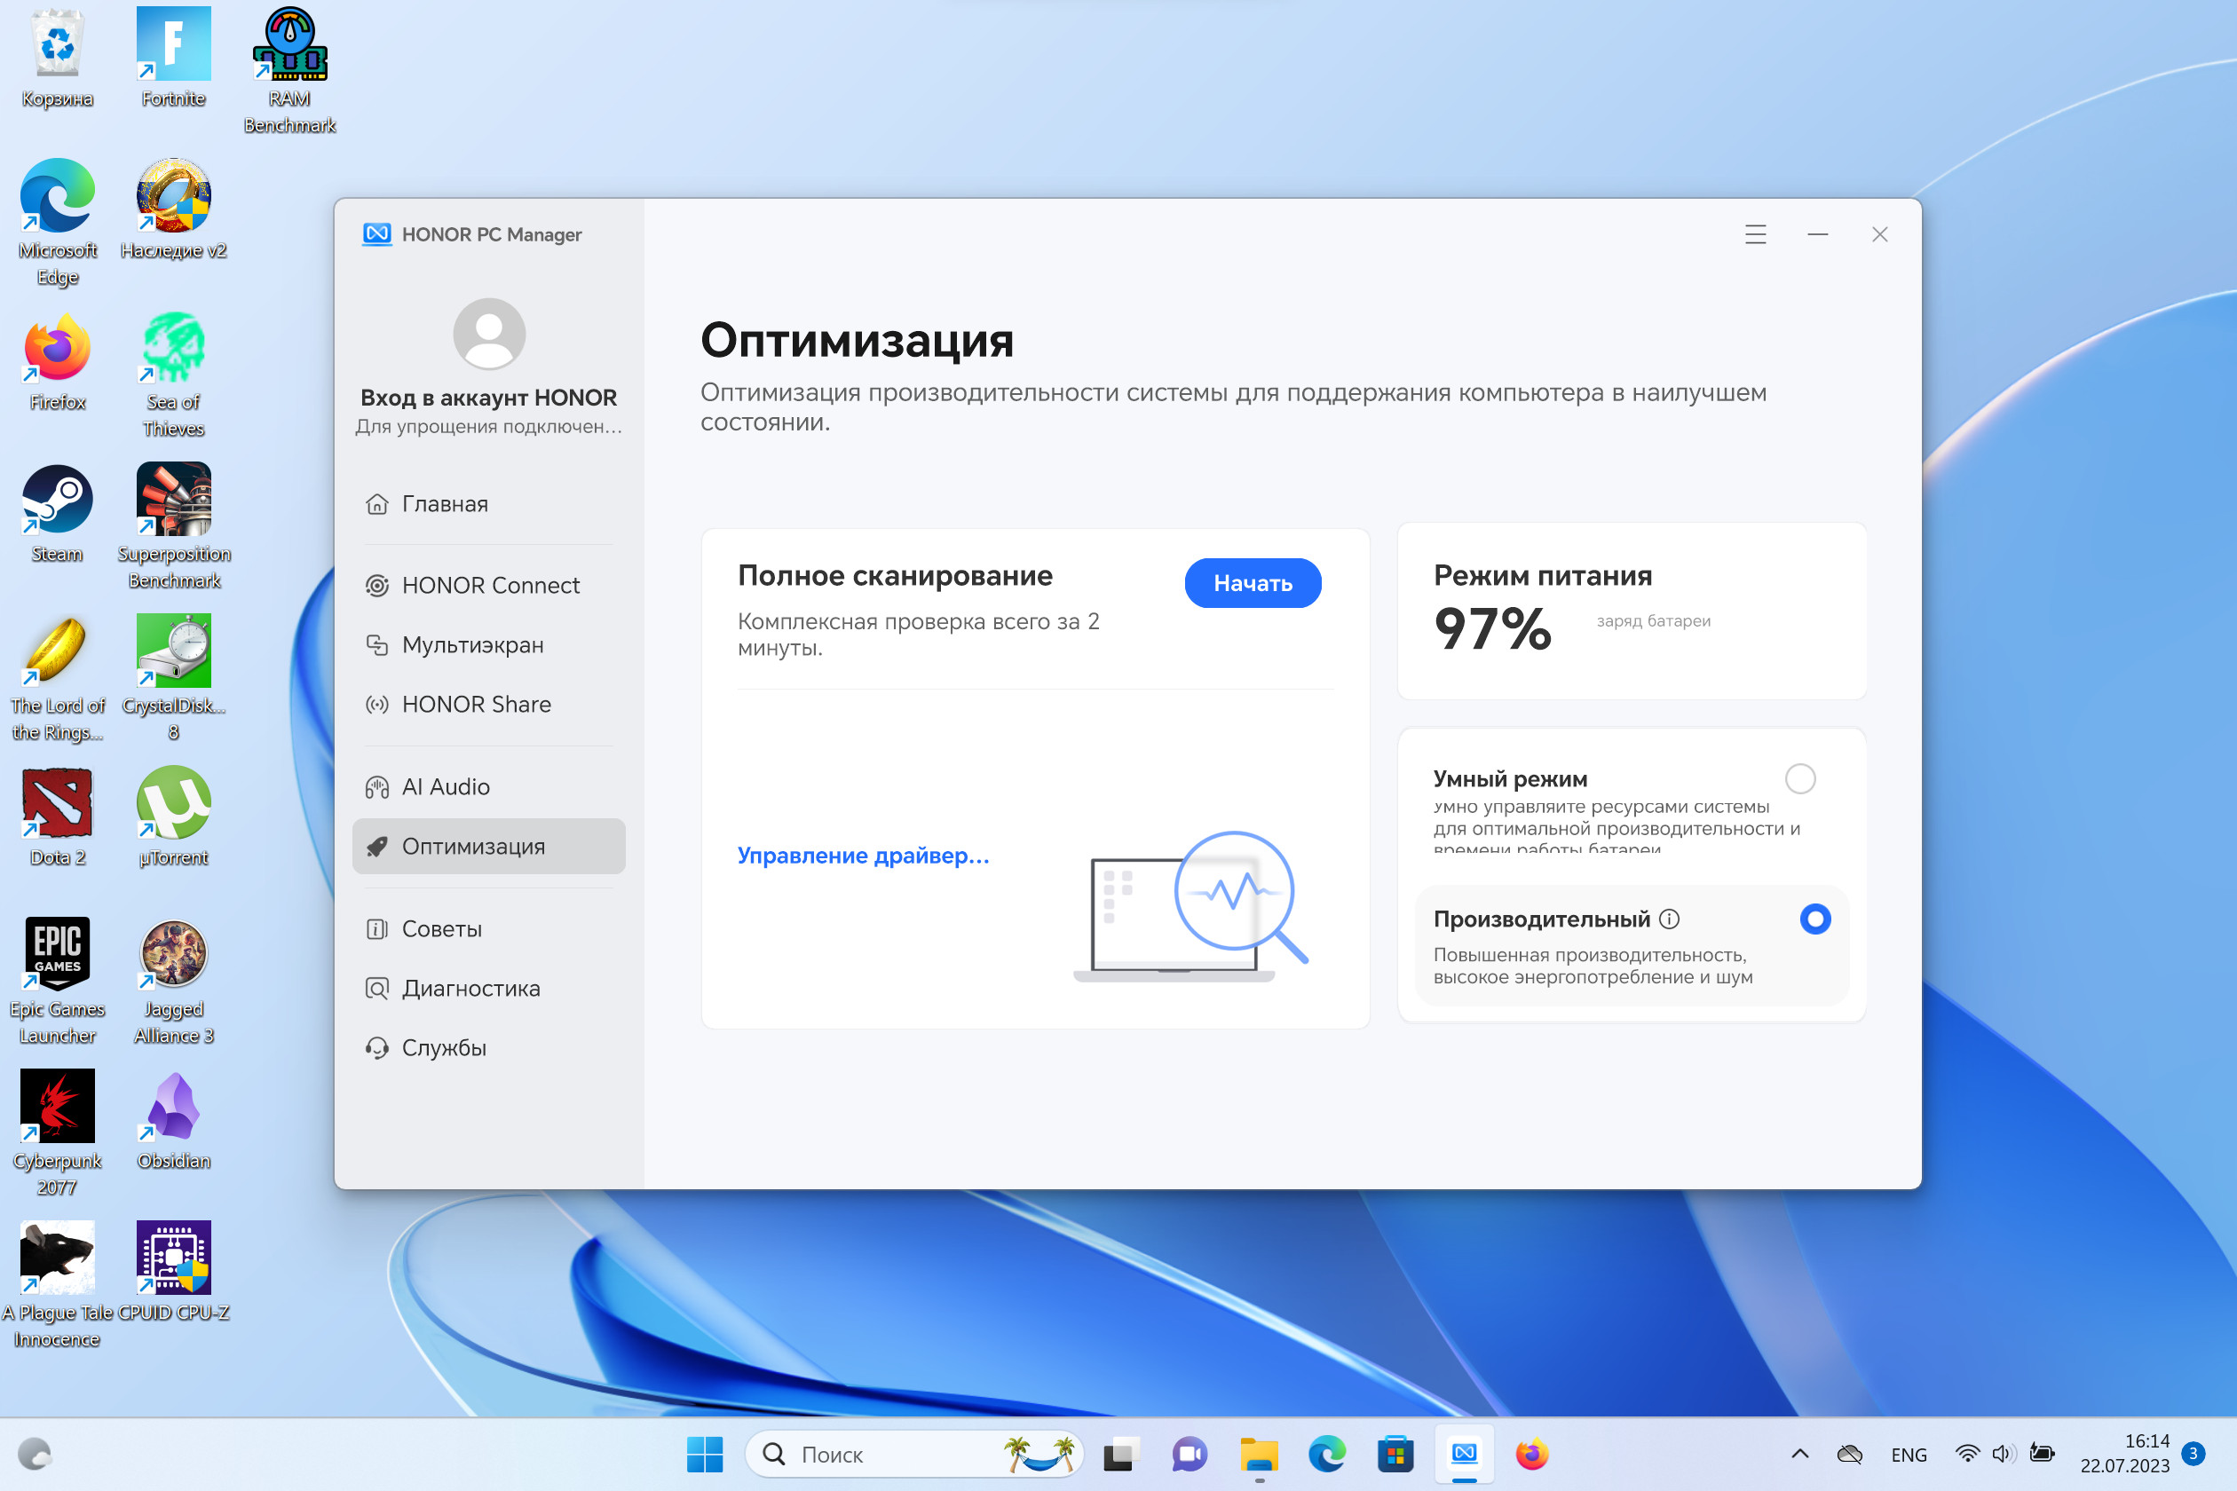Open the Управление драйвер... link
Viewport: 2237px width, 1491px height.
pos(863,856)
